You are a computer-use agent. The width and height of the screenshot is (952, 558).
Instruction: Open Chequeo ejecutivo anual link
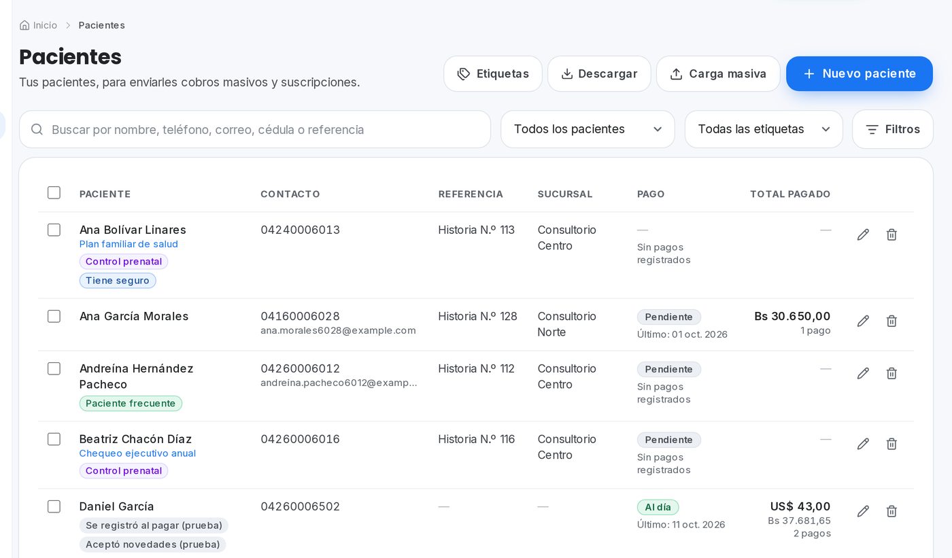pyautogui.click(x=137, y=453)
